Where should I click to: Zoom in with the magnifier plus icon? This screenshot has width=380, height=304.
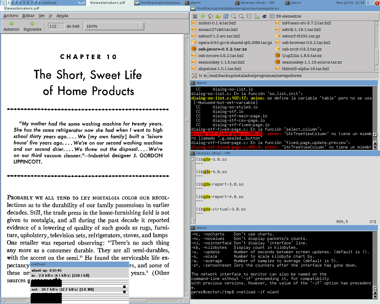(234, 16)
